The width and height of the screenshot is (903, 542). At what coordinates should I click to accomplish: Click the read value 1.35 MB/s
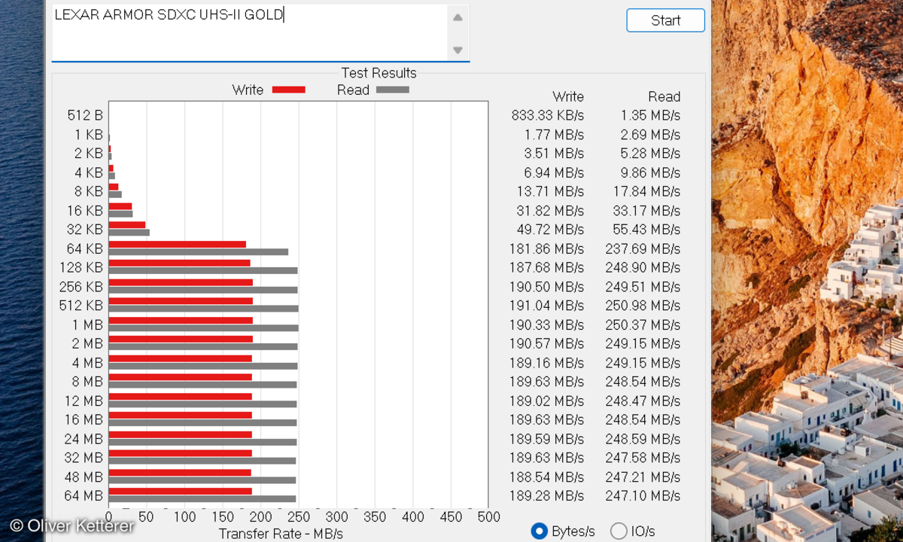pyautogui.click(x=651, y=115)
